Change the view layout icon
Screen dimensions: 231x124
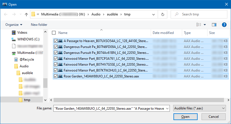[x=199, y=25]
